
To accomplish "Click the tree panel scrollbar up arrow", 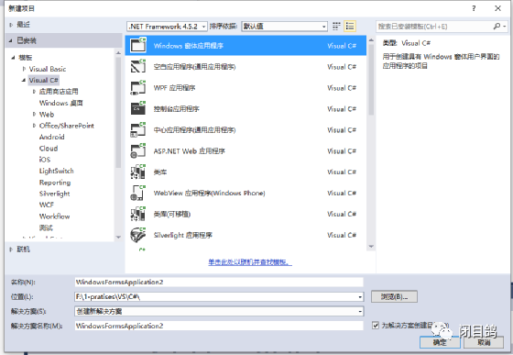I will coord(118,52).
